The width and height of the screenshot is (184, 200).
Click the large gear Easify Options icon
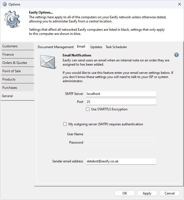coord(12,21)
